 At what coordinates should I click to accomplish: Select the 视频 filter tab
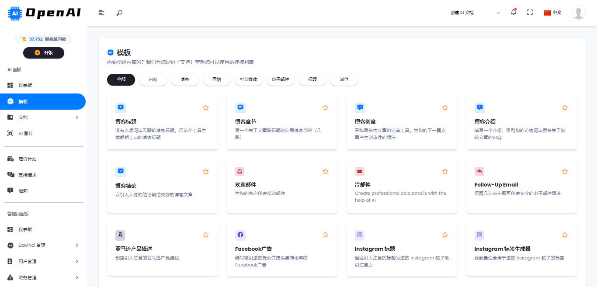[312, 80]
